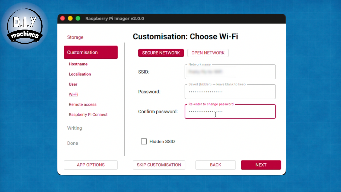Click the yellow minimize window button
Viewport: 341px width, 192px height.
point(70,19)
